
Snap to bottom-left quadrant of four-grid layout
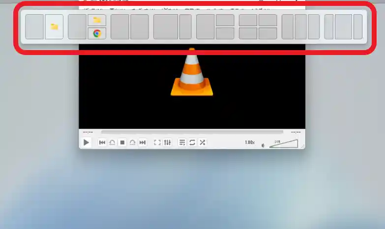pos(248,33)
